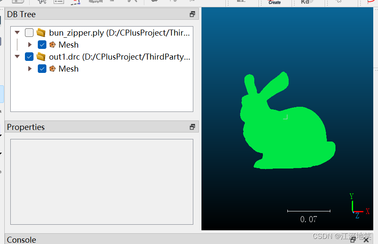This screenshot has height=244, width=378.
Task: Select the bun_zipper.ply file entry
Action: (x=119, y=33)
